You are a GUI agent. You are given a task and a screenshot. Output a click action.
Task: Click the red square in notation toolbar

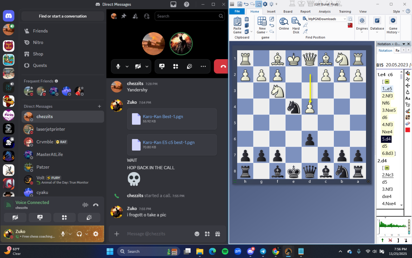(407, 130)
